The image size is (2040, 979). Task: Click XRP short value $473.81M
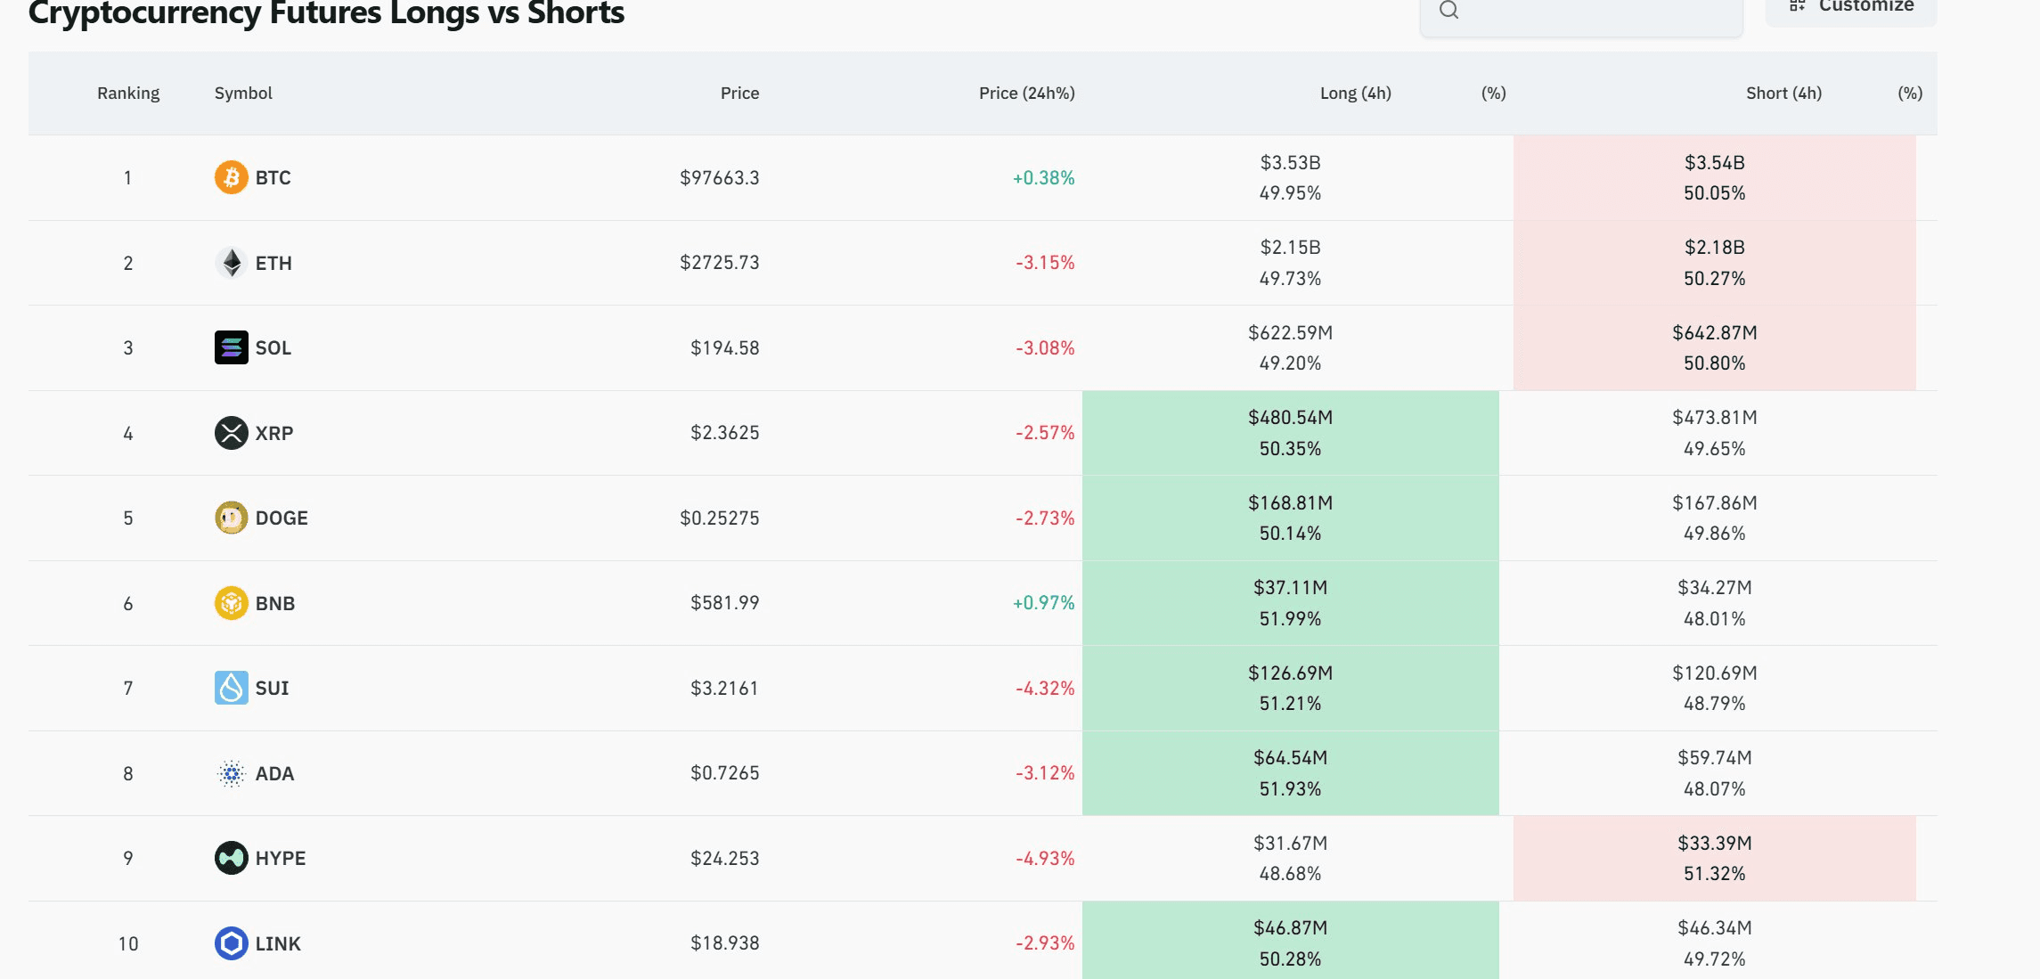coord(1715,417)
